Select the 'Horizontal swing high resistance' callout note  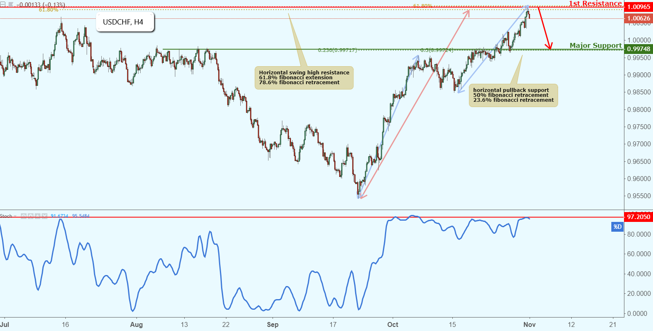304,78
